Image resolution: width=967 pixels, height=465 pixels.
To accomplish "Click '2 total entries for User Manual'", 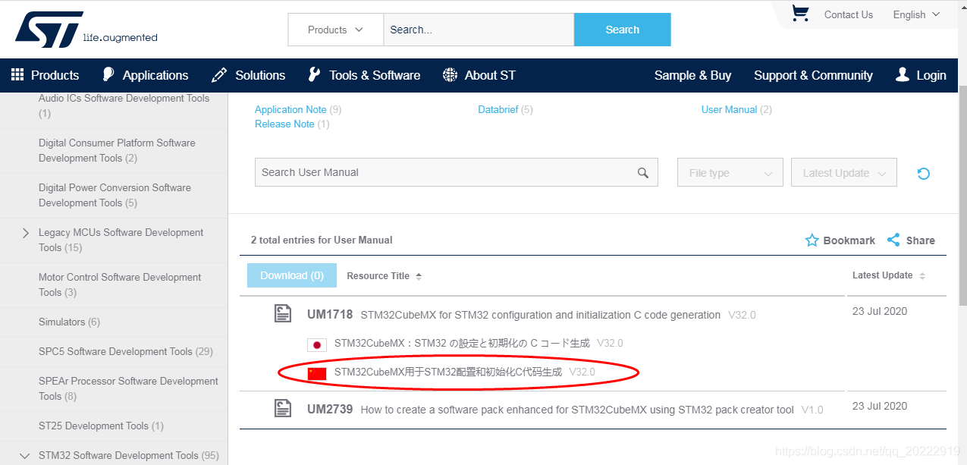I will tap(322, 240).
